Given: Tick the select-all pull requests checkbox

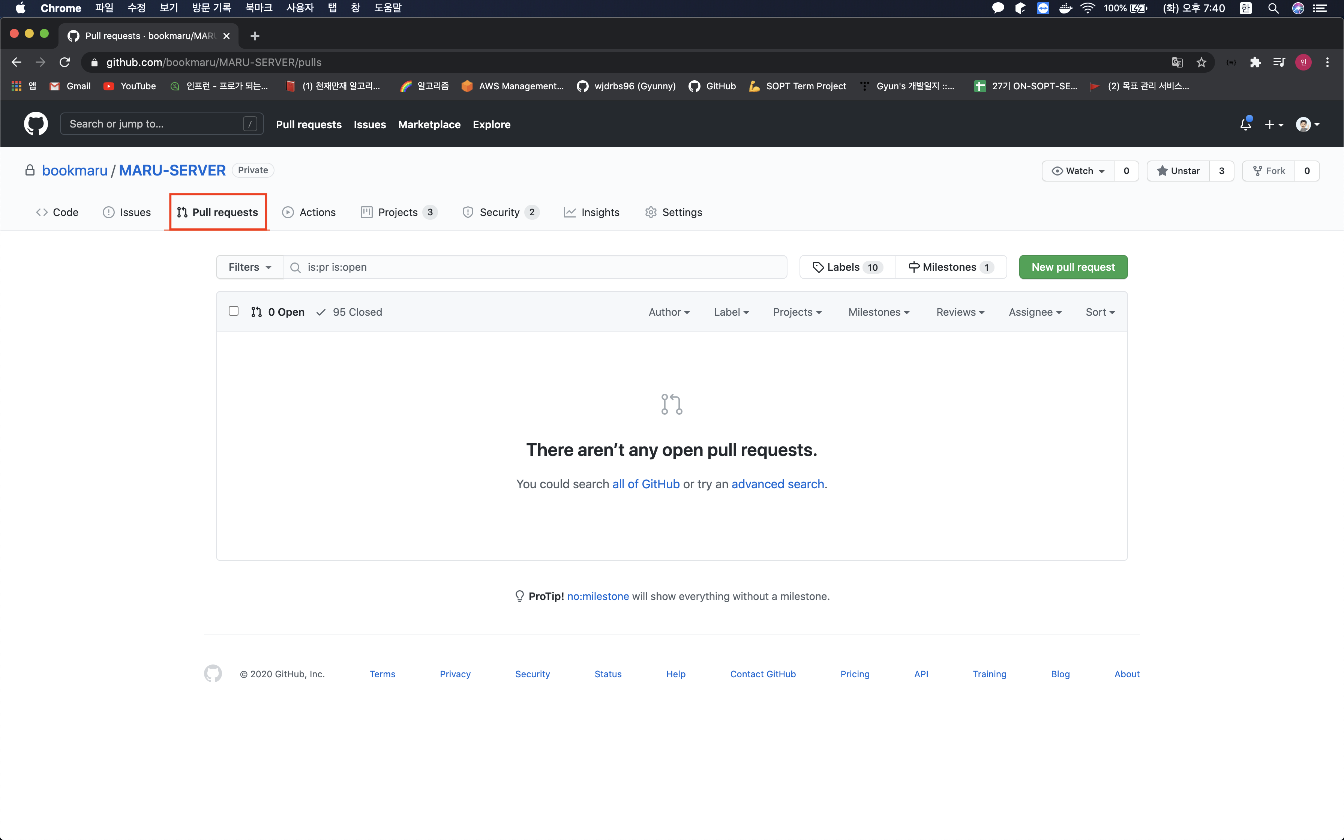Looking at the screenshot, I should coord(234,311).
